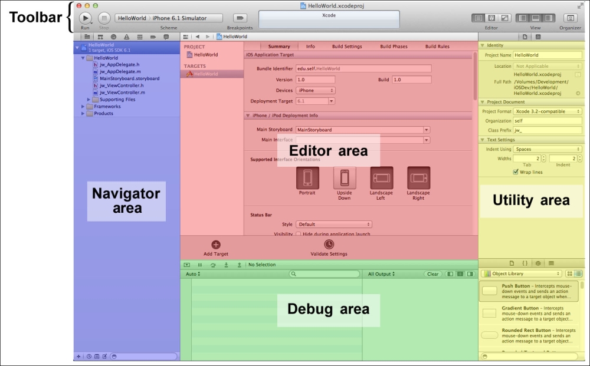590x366 pixels.
Task: Click the Run button in the toolbar
Action: tap(86, 18)
